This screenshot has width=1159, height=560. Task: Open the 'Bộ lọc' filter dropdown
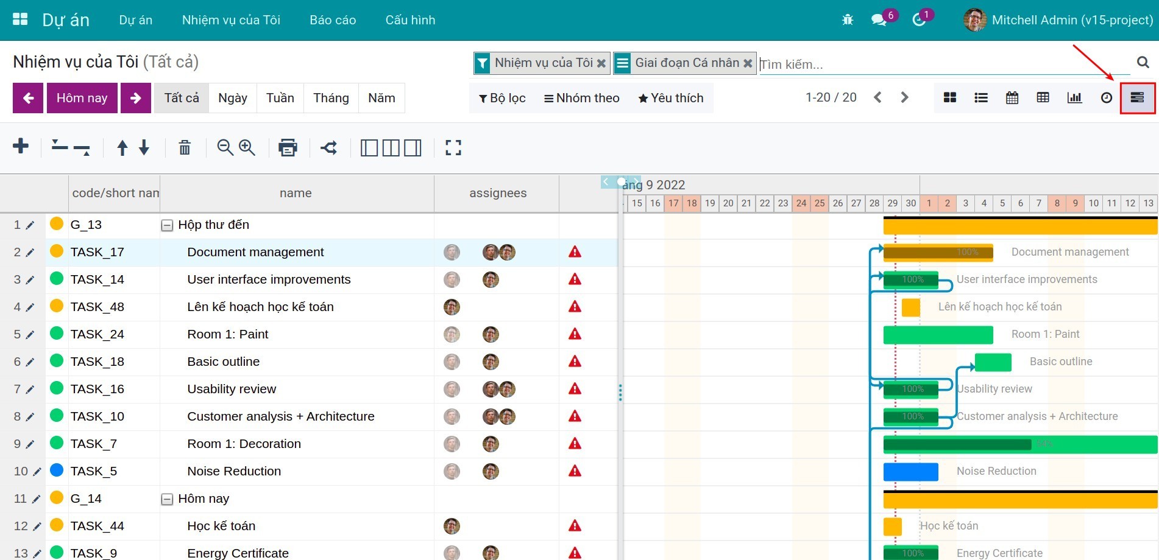(x=502, y=98)
